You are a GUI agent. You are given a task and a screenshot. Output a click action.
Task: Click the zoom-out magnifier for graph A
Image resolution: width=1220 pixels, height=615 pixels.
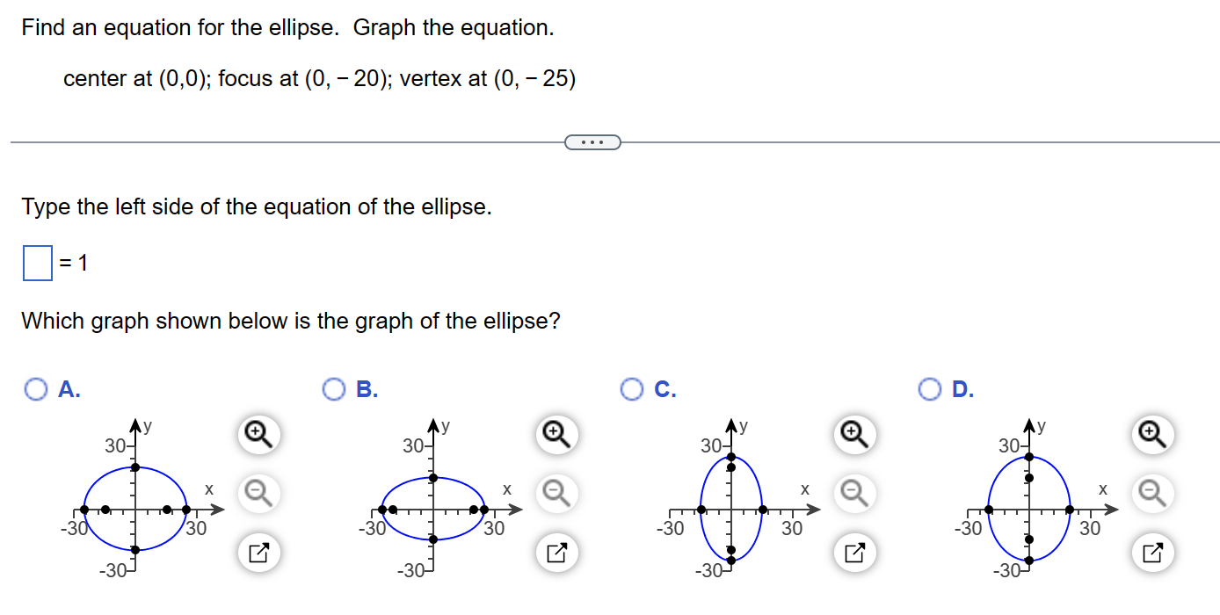258,494
